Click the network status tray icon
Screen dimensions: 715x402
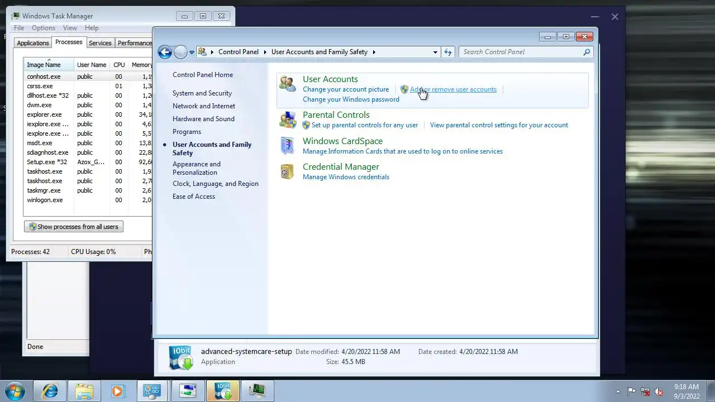(x=645, y=391)
